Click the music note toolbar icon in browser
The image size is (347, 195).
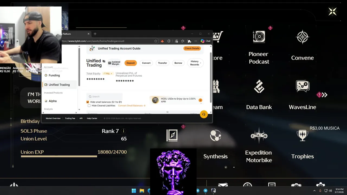[176, 41]
